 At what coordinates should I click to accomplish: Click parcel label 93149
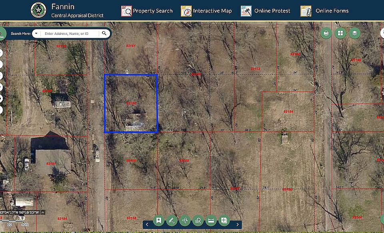[356, 60]
